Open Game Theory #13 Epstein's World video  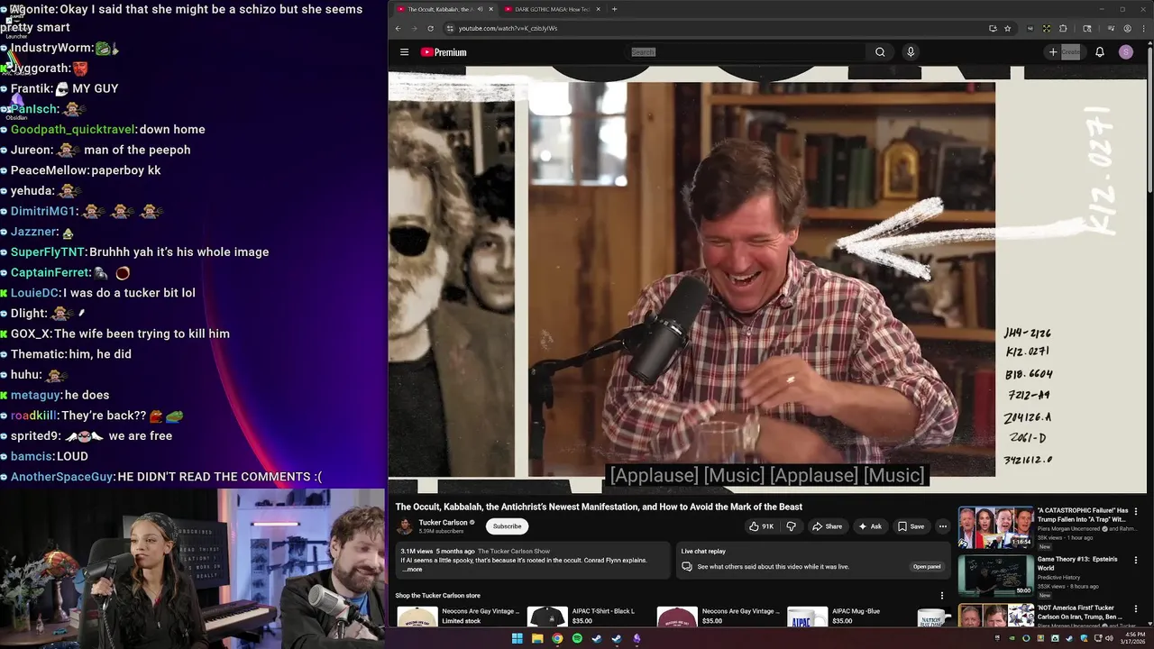(x=995, y=576)
